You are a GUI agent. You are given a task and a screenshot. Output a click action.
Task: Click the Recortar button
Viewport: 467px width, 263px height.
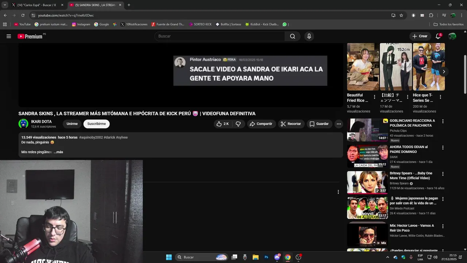292,124
